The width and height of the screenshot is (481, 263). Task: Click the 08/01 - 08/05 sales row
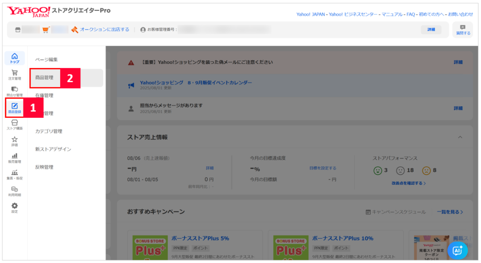click(170, 179)
